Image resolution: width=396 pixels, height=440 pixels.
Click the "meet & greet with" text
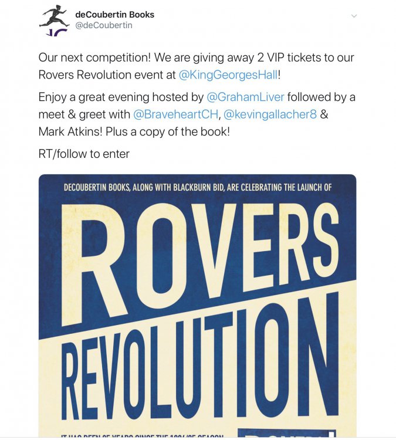(84, 114)
